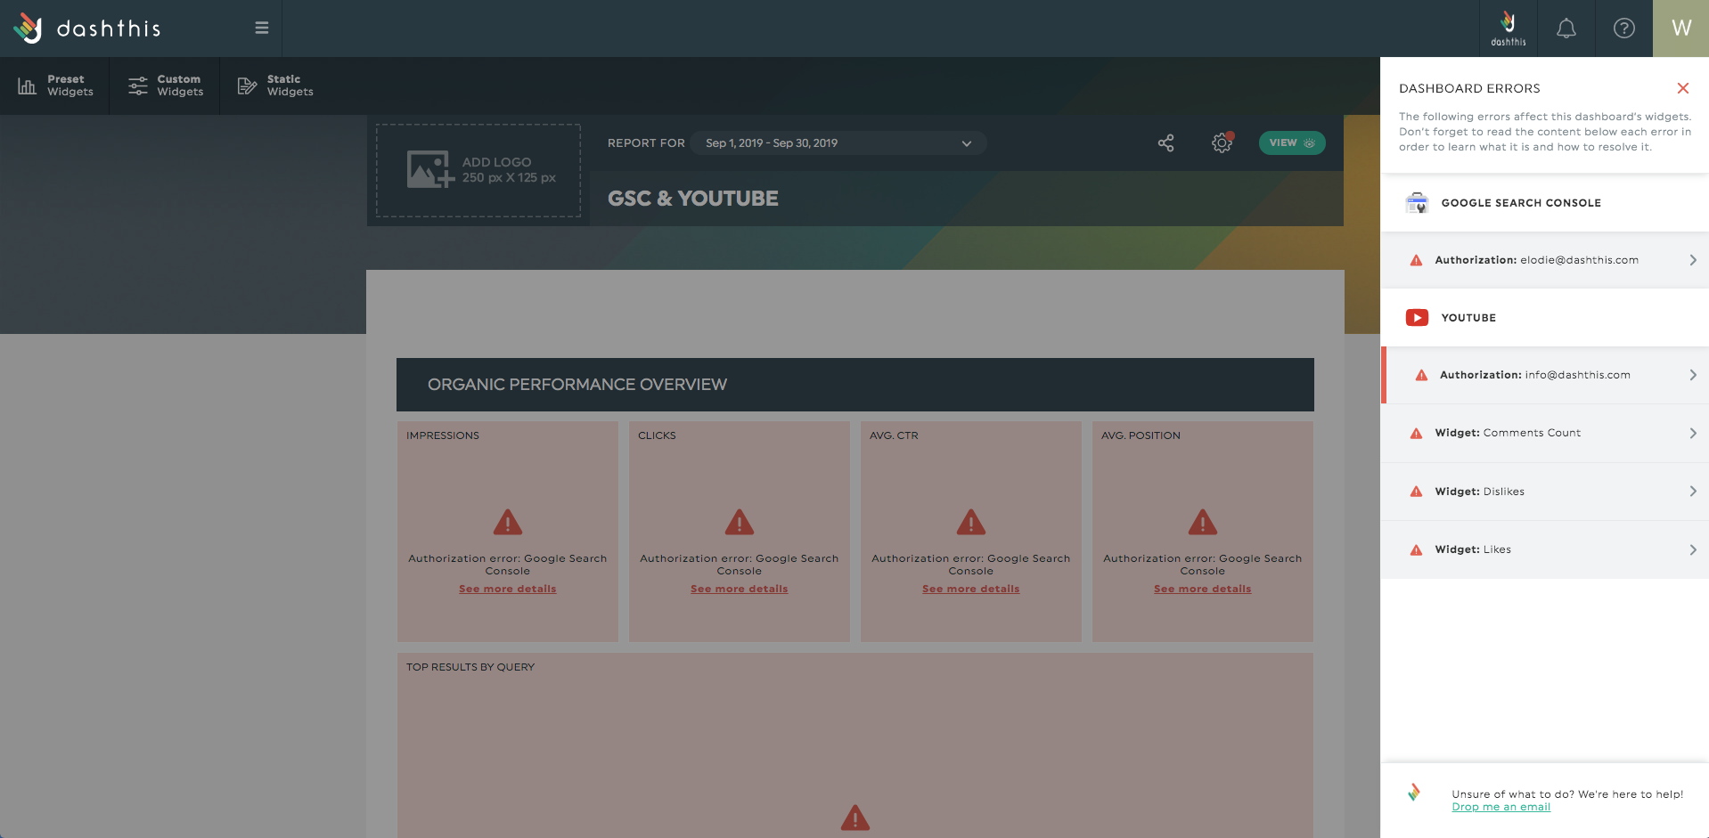Open the help question mark icon
Screen dimensions: 1709x838
tap(1624, 28)
